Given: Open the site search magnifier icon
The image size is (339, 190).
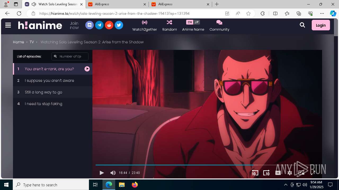Looking at the screenshot, I should point(302,25).
